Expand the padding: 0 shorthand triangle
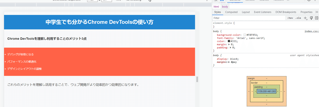 (231, 48)
